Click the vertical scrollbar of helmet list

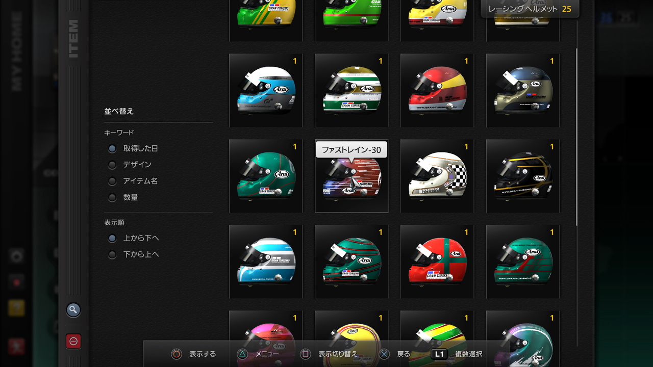[x=577, y=137]
